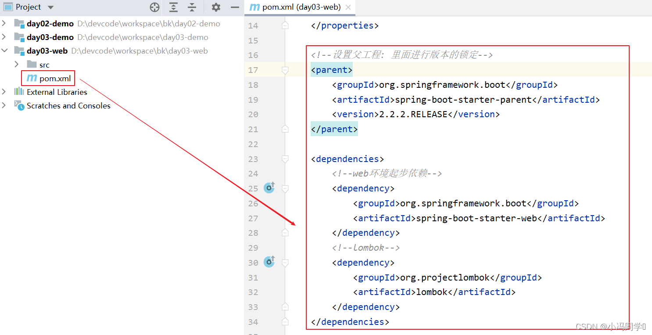Click fold end marker at line 33
Viewport: 652px width, 335px height.
click(285, 307)
